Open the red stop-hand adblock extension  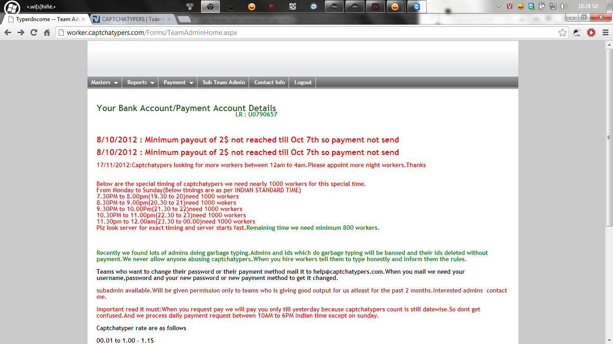tap(591, 32)
